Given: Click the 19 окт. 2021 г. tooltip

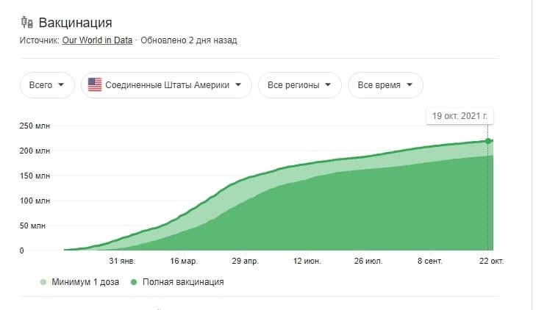Looking at the screenshot, I should (x=460, y=116).
